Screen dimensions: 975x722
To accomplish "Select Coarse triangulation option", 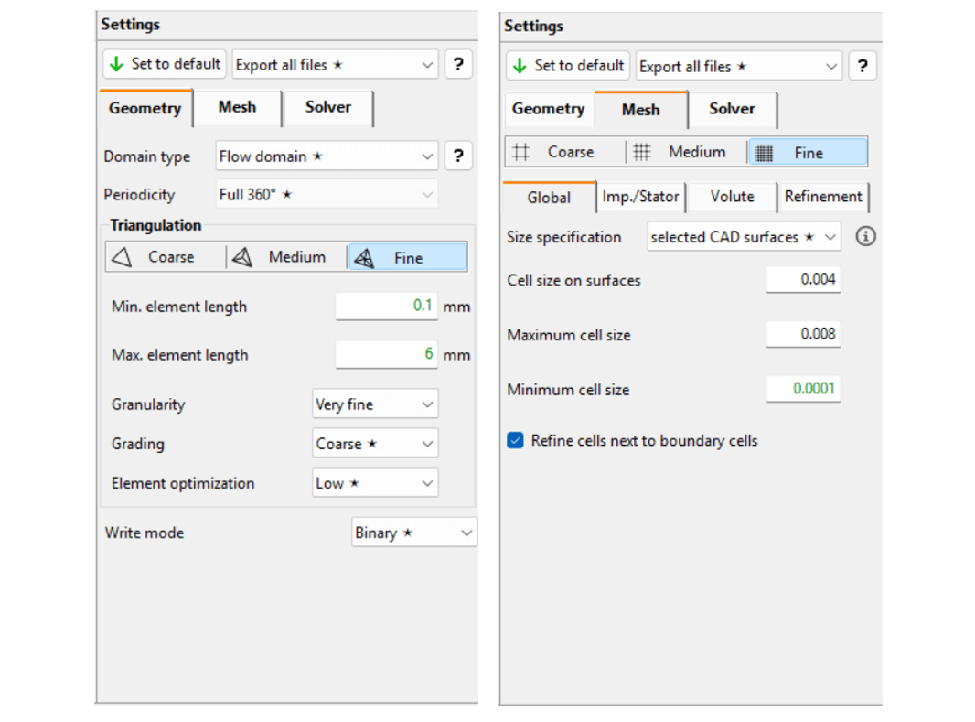I will point(166,257).
